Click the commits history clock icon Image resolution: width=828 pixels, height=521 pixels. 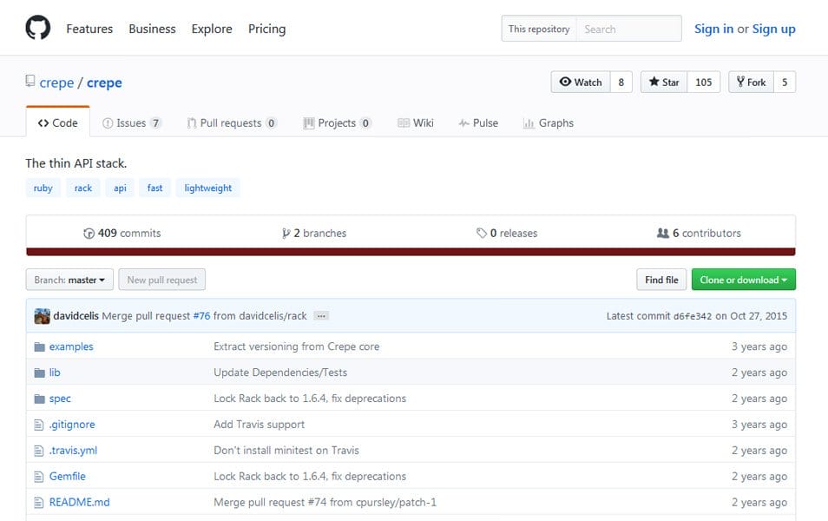pos(89,233)
